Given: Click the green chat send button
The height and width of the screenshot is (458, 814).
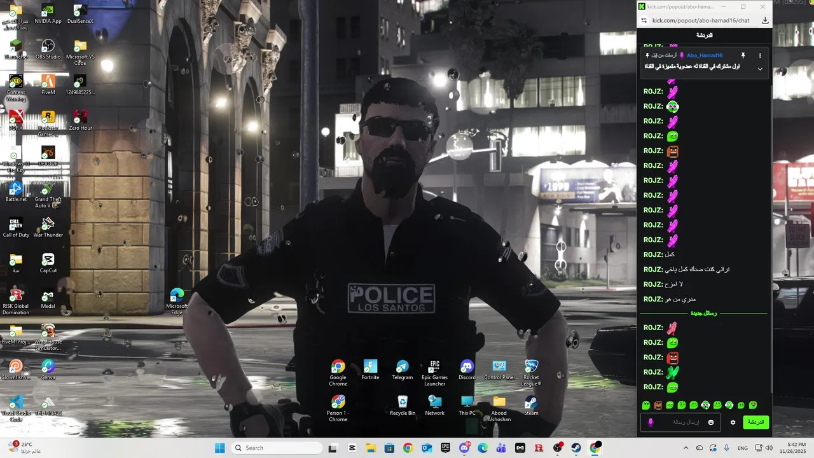Looking at the screenshot, I should pyautogui.click(x=756, y=422).
